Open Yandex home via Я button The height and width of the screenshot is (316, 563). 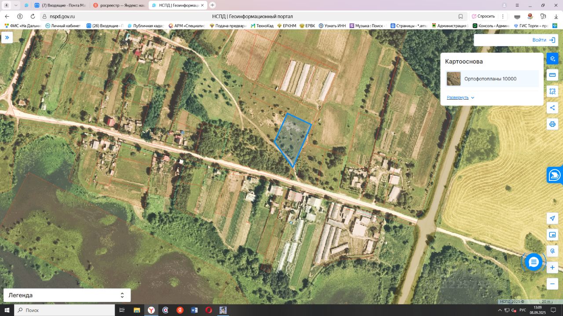click(20, 16)
